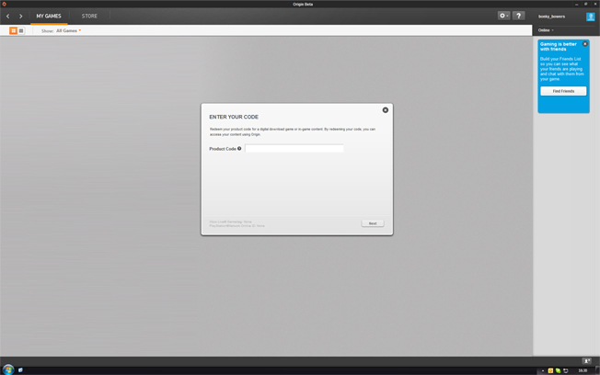Click the bonky_bowers user avatar
This screenshot has height=375, width=600.
click(591, 16)
